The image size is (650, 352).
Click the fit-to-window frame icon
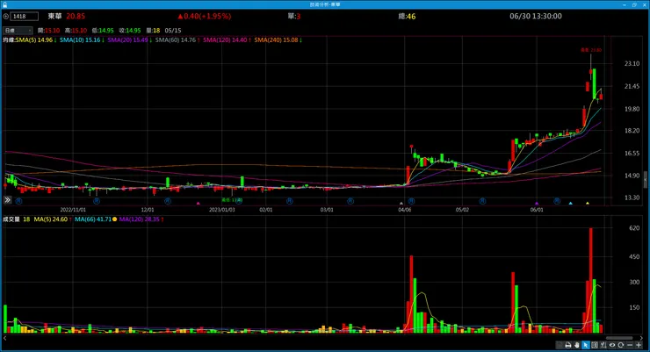pyautogui.click(x=595, y=345)
